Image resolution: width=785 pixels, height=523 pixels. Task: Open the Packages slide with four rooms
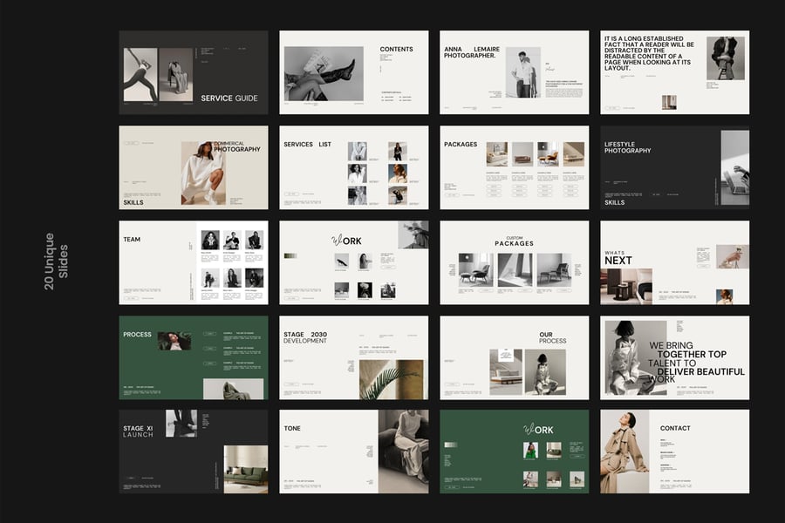point(514,167)
